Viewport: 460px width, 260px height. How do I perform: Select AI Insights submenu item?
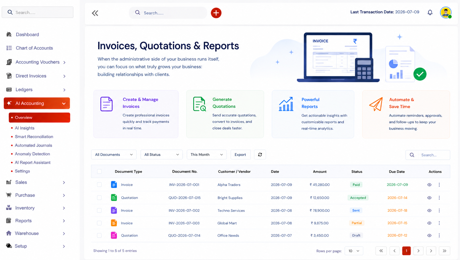tap(25, 128)
